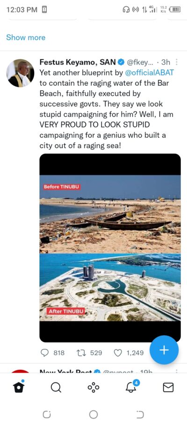187x427 pixels.
Task: Open the @officialABAT mention link
Action: pos(149,73)
